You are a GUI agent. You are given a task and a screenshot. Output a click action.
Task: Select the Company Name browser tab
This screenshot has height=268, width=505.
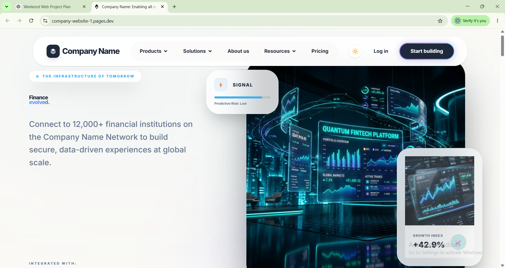coord(129,7)
